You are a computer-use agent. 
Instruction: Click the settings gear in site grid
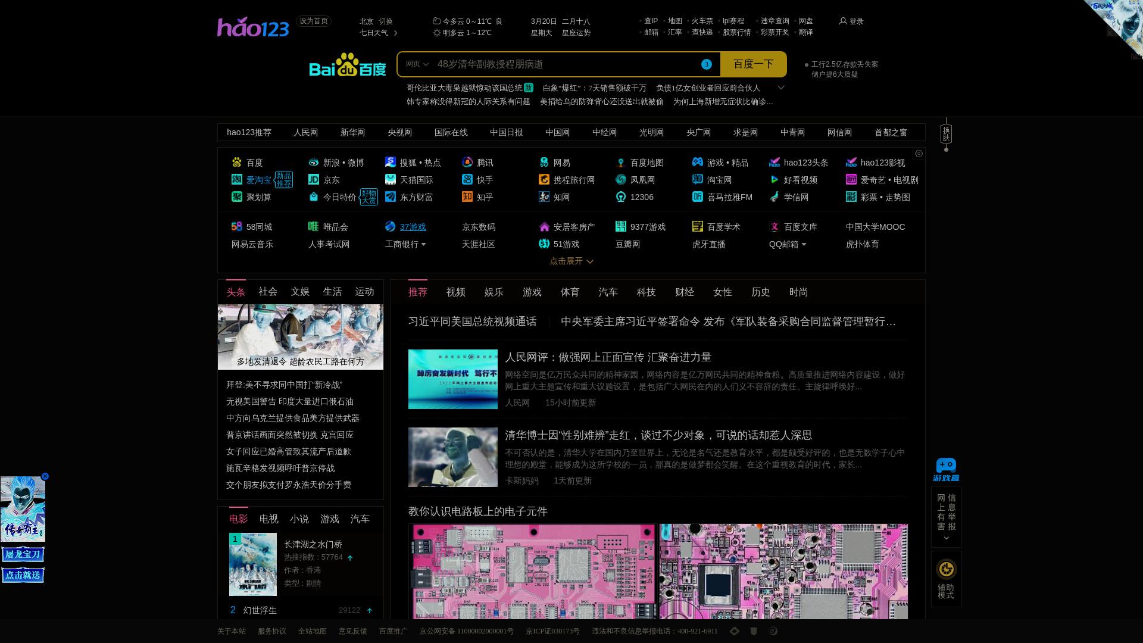click(x=919, y=154)
